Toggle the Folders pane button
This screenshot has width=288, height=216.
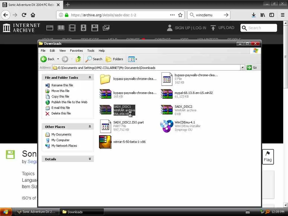click(x=115, y=59)
